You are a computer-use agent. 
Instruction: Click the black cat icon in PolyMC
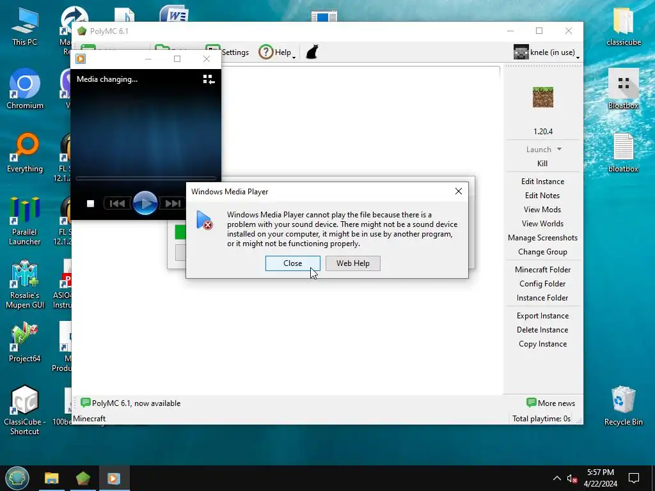312,52
